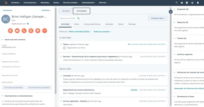Viewport: 204px width, 107px height.
Task: Collapse the Archivos adjuntos section
Action: [174, 54]
